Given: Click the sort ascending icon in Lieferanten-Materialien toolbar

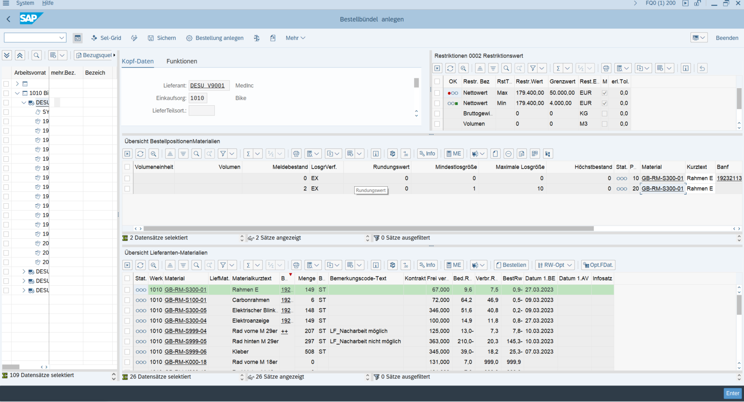Looking at the screenshot, I should [170, 265].
